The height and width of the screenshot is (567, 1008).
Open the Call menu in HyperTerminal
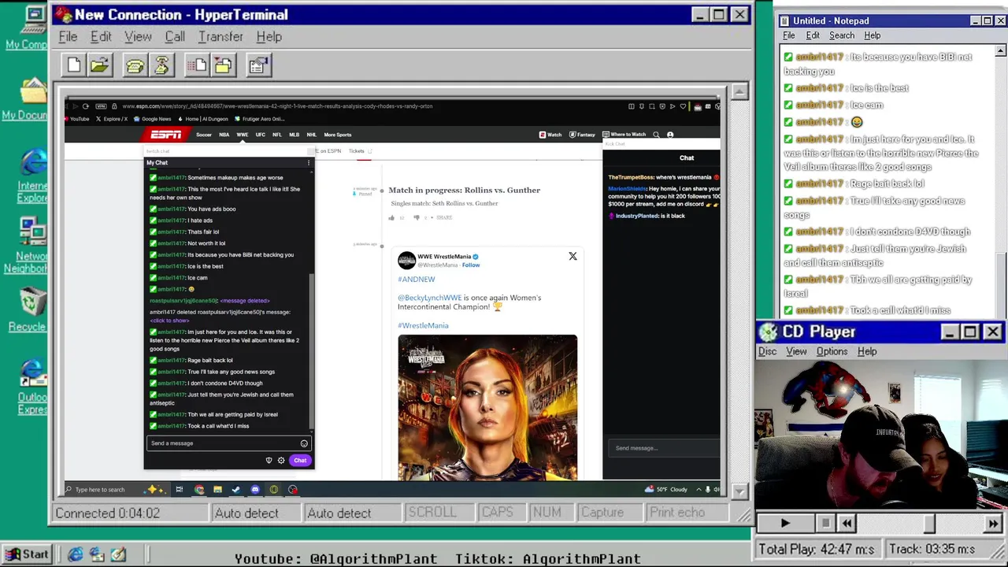pos(175,36)
